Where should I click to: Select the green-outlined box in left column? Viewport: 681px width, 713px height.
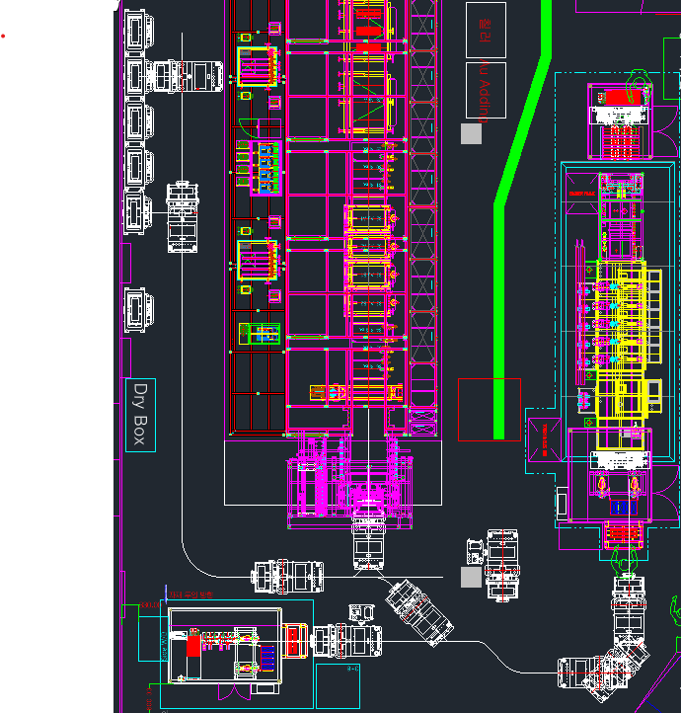pyautogui.click(x=260, y=334)
